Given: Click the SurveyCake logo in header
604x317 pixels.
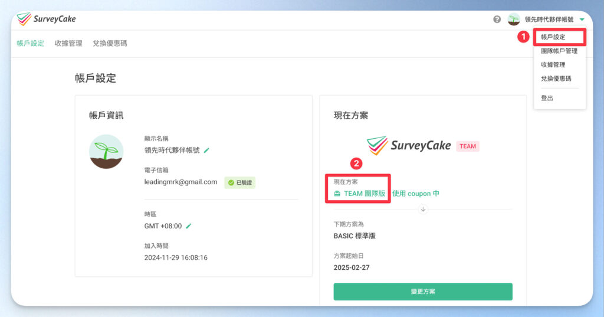Looking at the screenshot, I should click(x=46, y=19).
